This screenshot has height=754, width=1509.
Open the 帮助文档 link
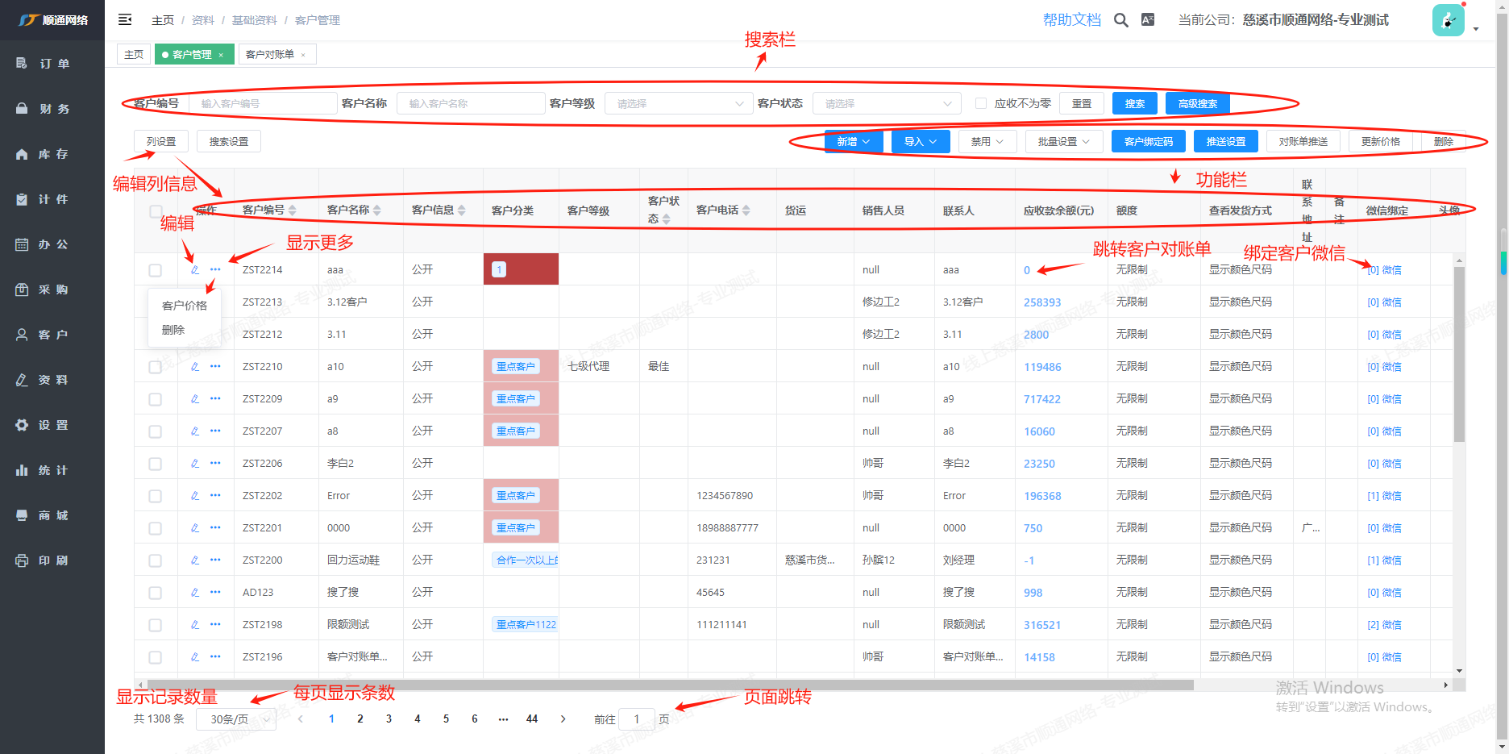click(x=1072, y=20)
